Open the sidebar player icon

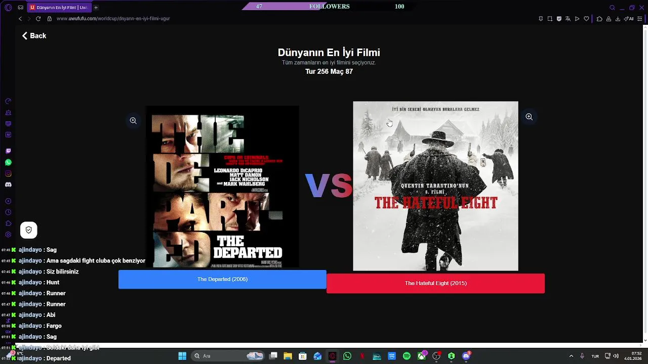[8, 201]
